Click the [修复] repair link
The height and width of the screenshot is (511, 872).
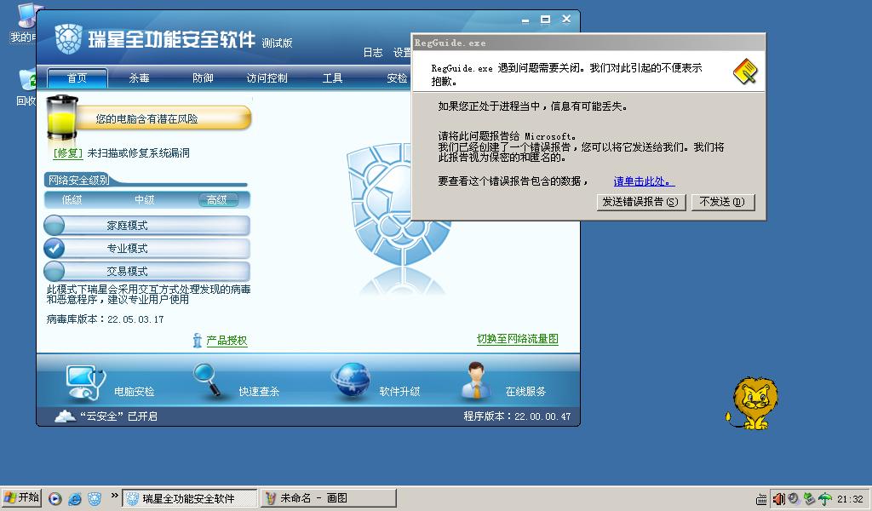click(68, 153)
